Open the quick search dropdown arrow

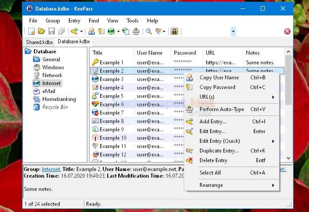[x=233, y=31]
